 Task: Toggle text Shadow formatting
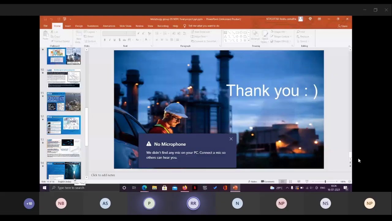(x=119, y=40)
